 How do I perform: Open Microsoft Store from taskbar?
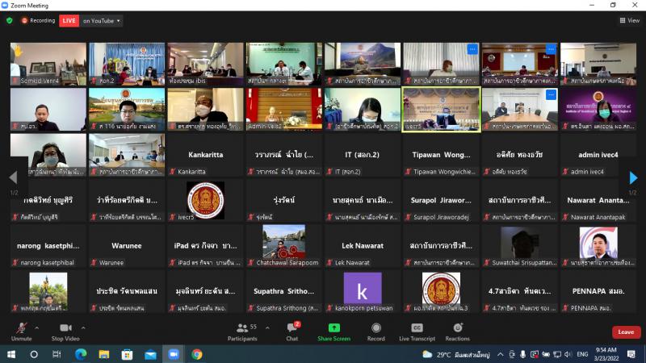pyautogui.click(x=127, y=354)
